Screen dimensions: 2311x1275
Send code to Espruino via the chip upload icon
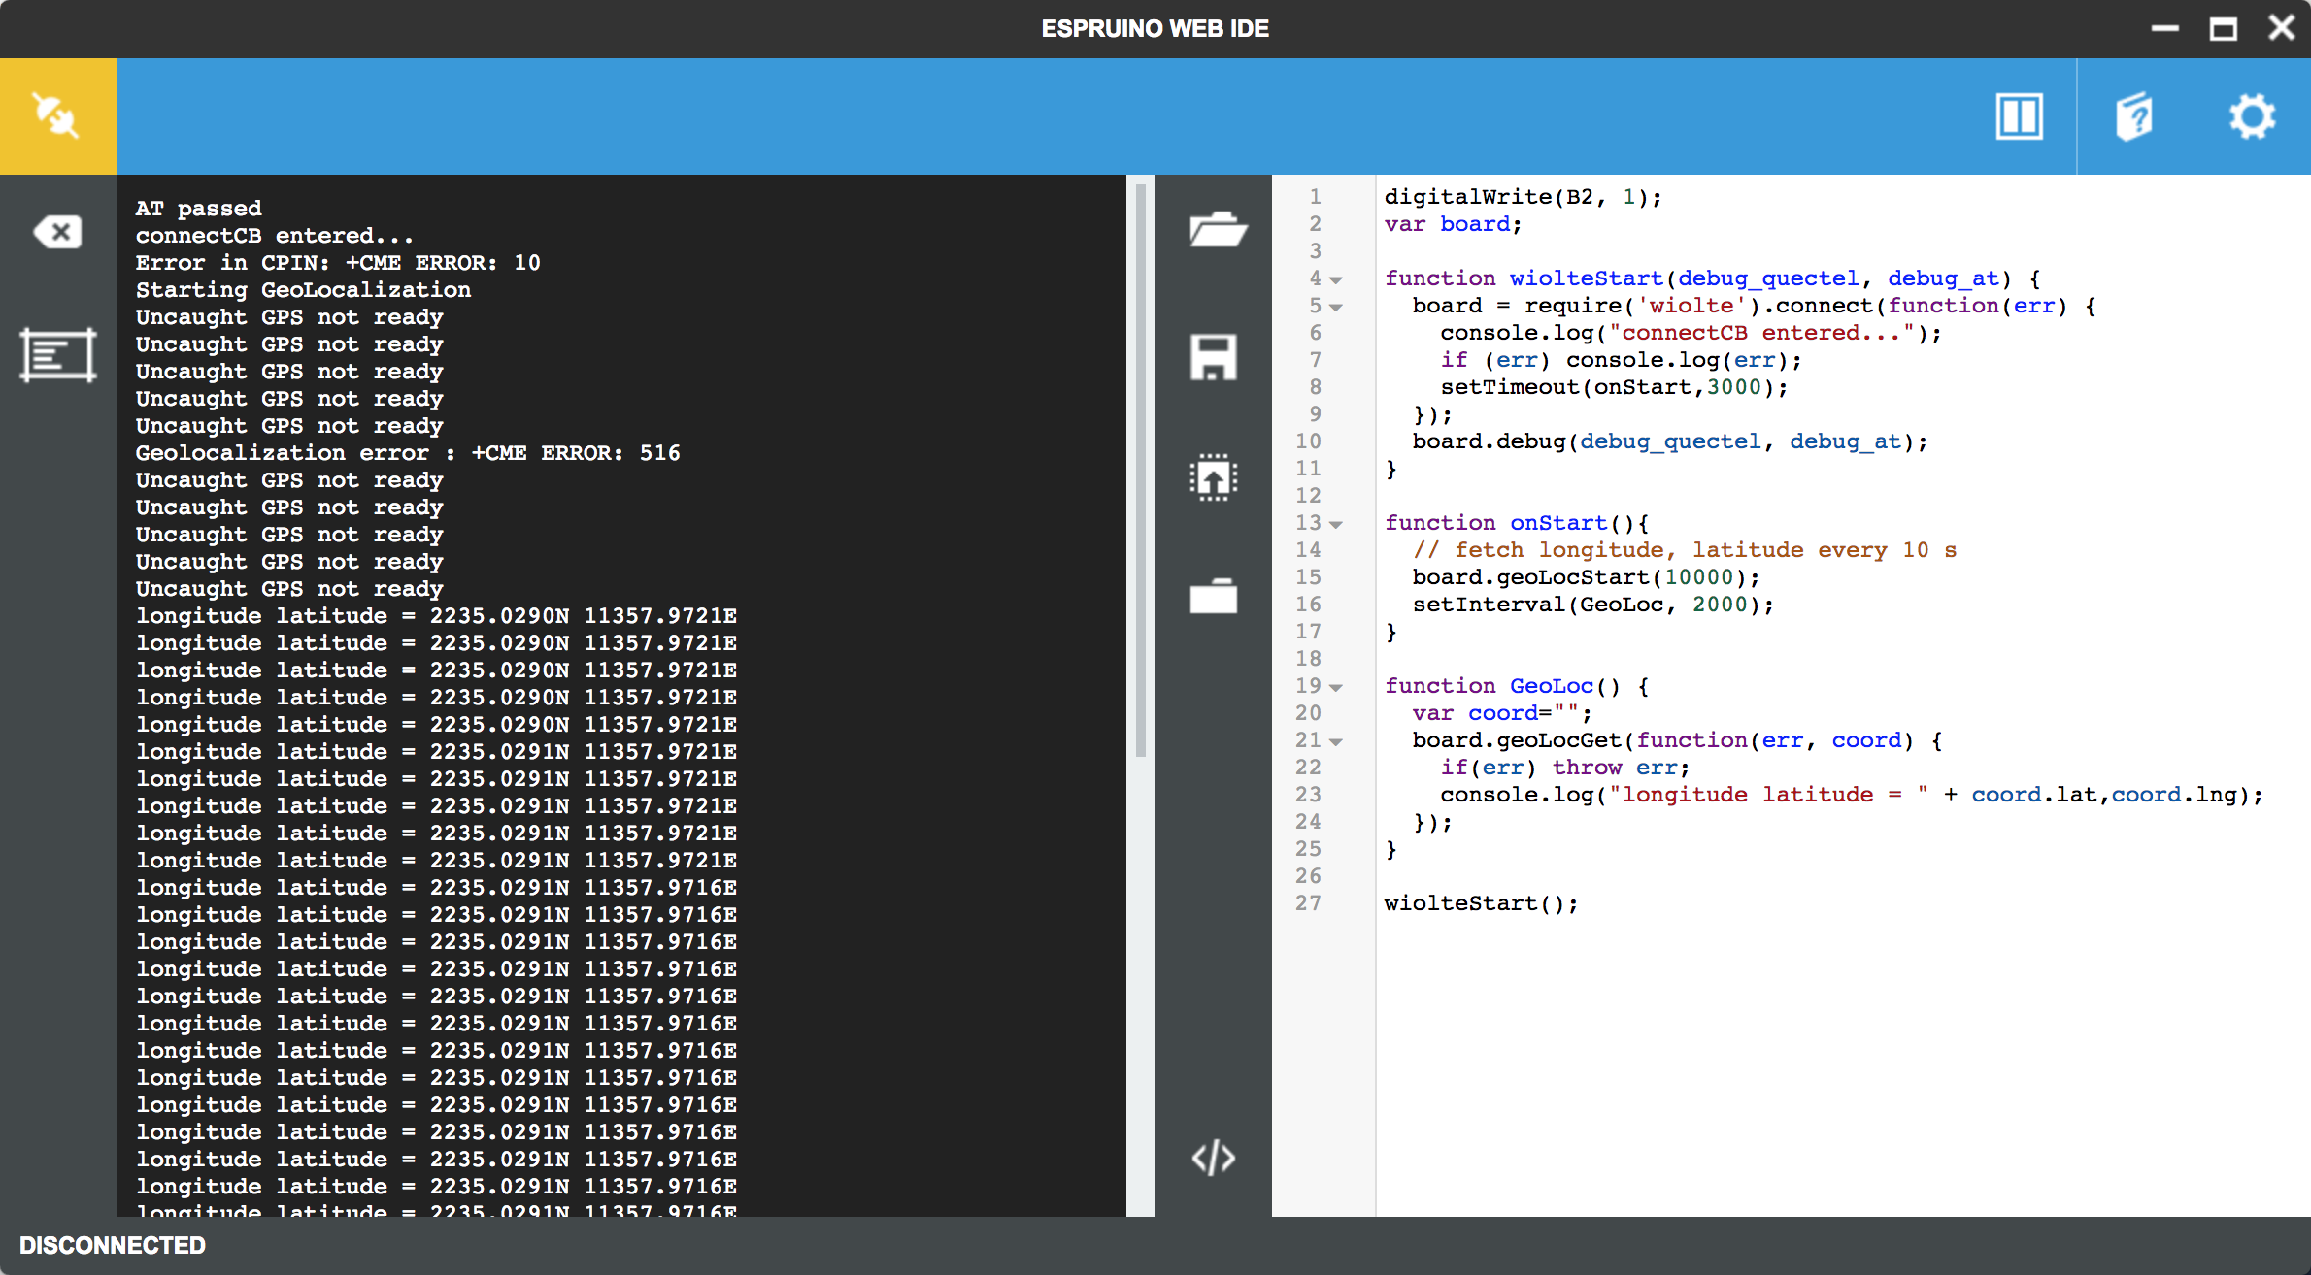pyautogui.click(x=1213, y=477)
